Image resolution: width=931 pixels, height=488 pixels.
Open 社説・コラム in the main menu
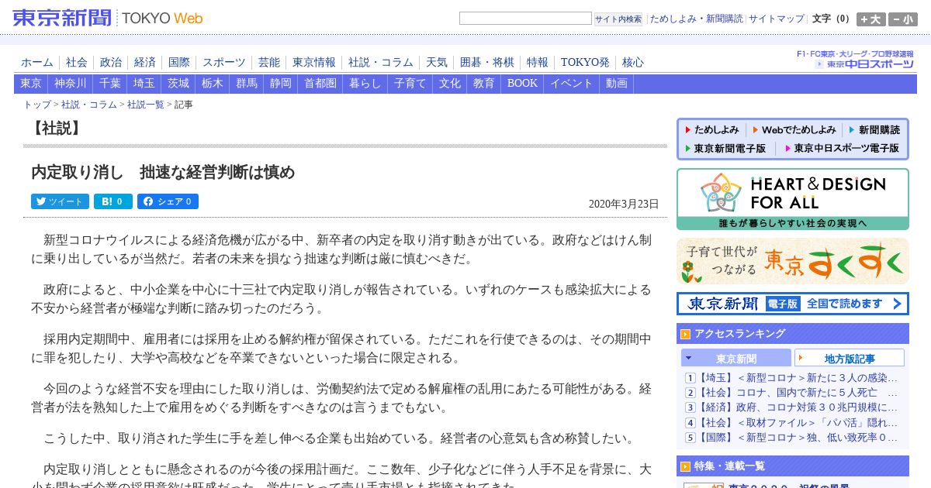tap(381, 63)
